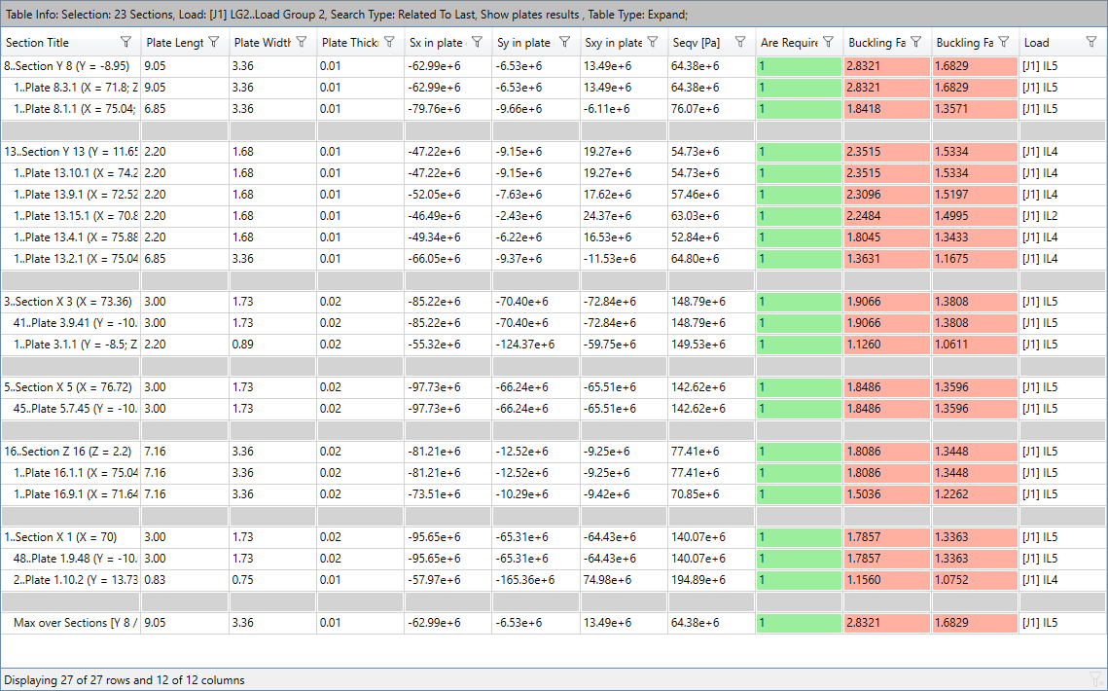Select the green Are Required cell for Section X 3
1108x691 pixels.
(x=798, y=301)
